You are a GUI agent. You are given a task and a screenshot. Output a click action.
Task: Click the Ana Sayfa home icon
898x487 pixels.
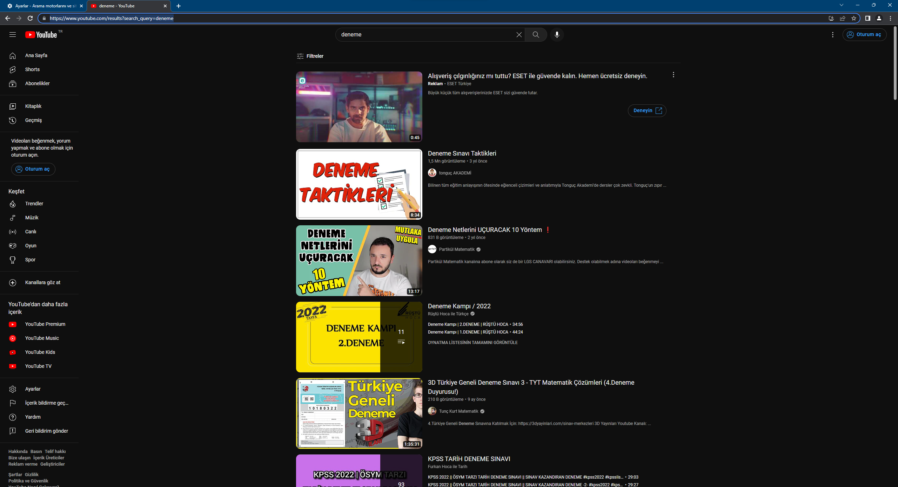pos(13,56)
